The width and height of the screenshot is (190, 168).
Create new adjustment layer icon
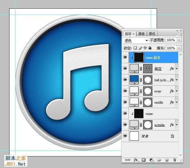coord(151,160)
